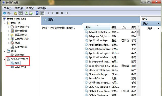Click the Refresh toolbar icon
The height and width of the screenshot is (96, 162).
(x=26, y=13)
